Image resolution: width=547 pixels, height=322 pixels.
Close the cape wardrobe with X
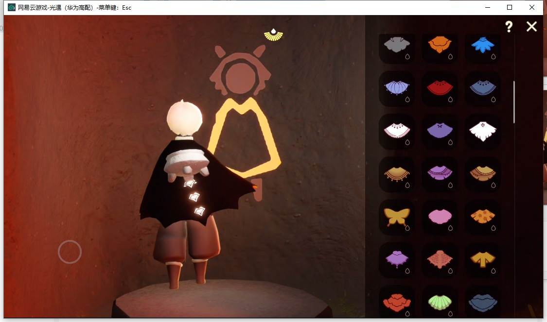531,27
